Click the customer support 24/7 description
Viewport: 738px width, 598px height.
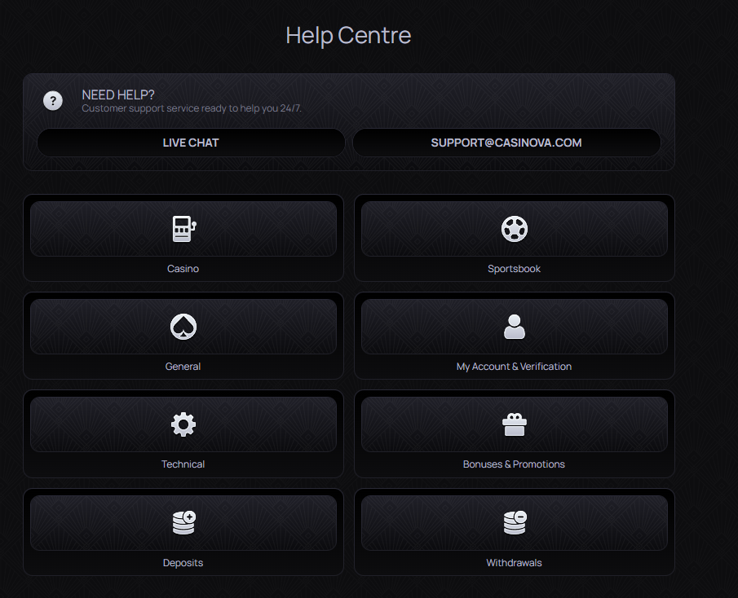(192, 108)
